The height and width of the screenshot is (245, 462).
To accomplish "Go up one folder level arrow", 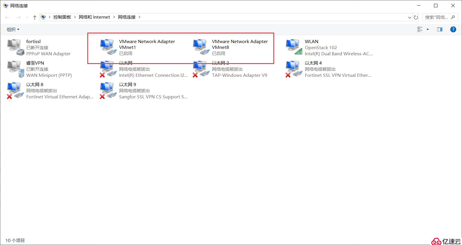I will tap(35, 17).
